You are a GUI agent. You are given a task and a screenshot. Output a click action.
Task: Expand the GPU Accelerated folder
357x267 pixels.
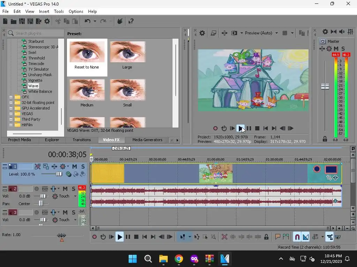(x=11, y=108)
